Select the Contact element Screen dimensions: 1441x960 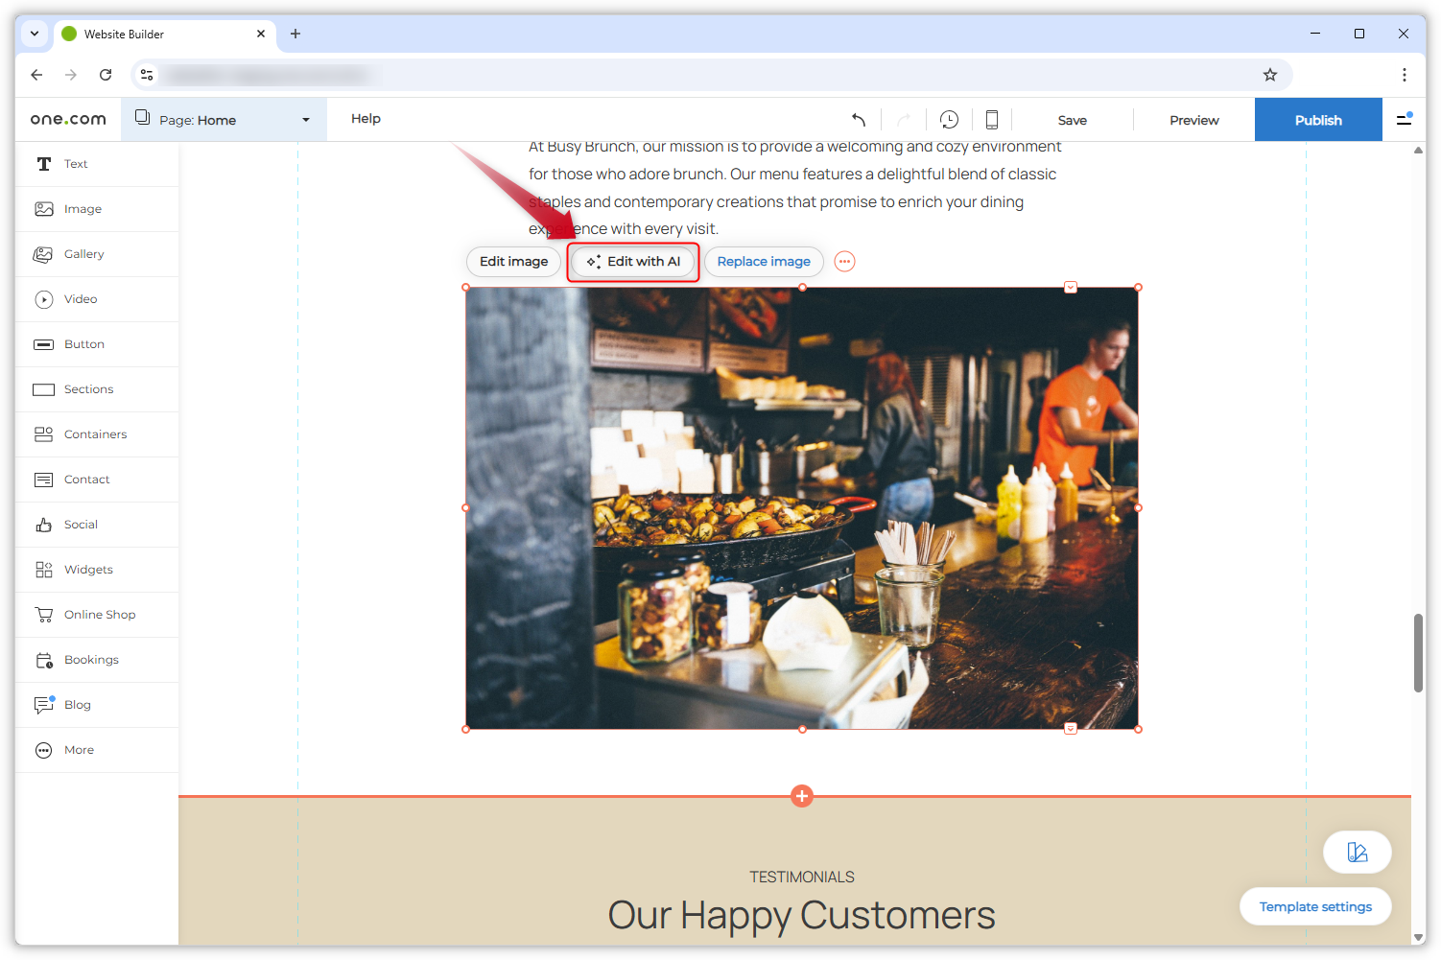(86, 479)
